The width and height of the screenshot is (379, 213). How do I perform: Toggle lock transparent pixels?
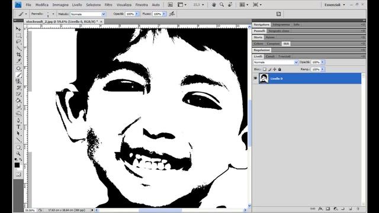tap(265, 69)
